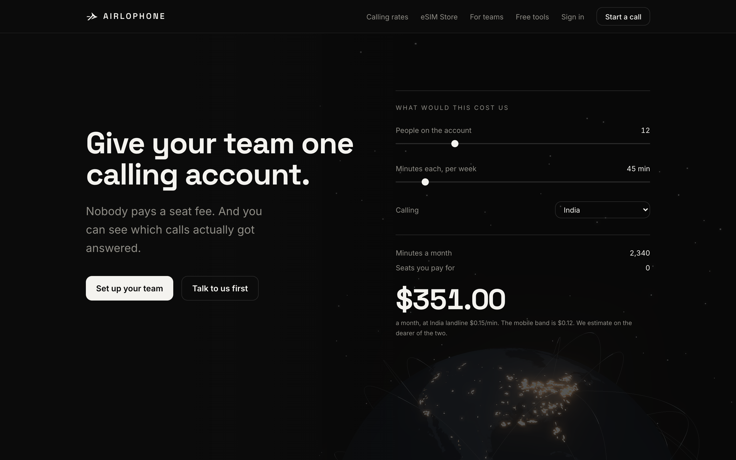The height and width of the screenshot is (460, 736).
Task: Open the Calling rates page
Action: pyautogui.click(x=387, y=17)
